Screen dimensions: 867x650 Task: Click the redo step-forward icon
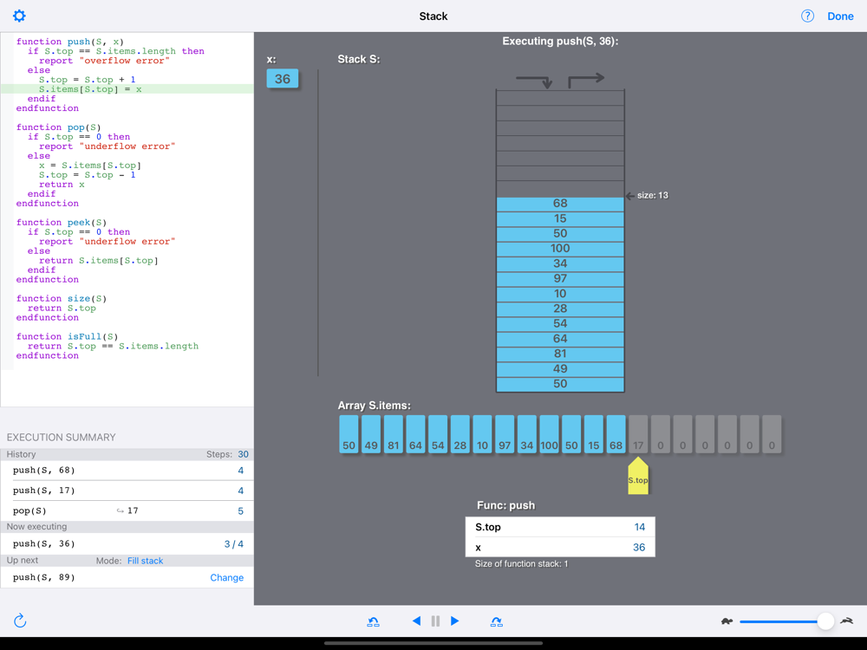tap(497, 621)
